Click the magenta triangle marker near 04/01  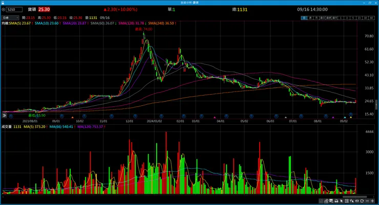[215, 118]
